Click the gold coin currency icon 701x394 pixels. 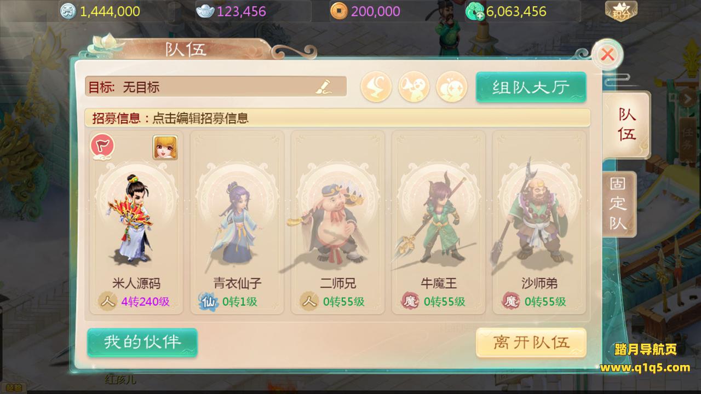[338, 10]
